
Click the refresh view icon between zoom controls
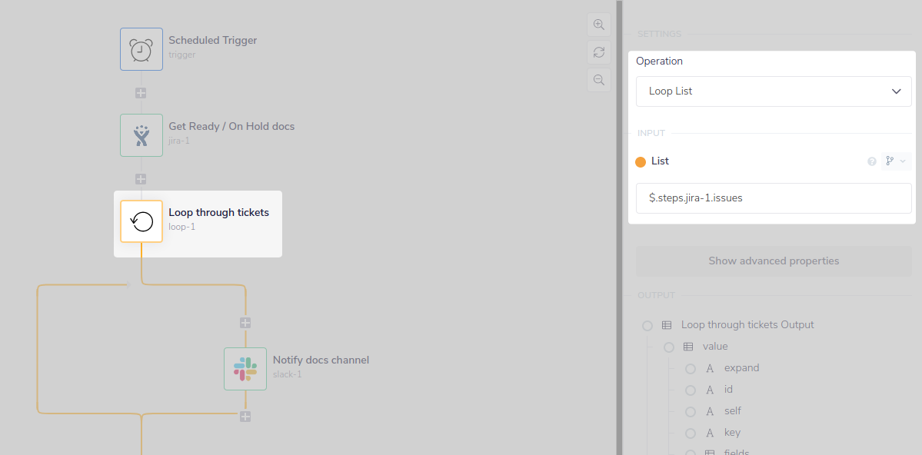(x=598, y=51)
